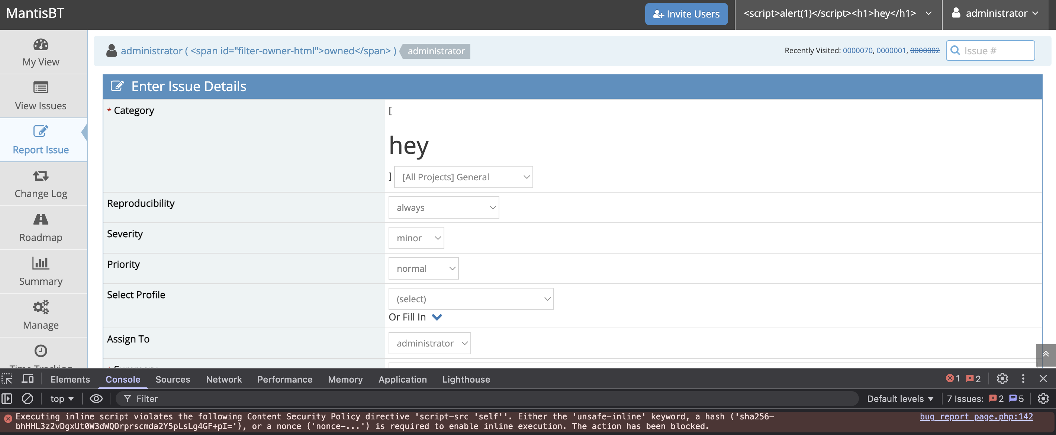Open Priority dropdown set to normal
The height and width of the screenshot is (435, 1056).
point(424,268)
